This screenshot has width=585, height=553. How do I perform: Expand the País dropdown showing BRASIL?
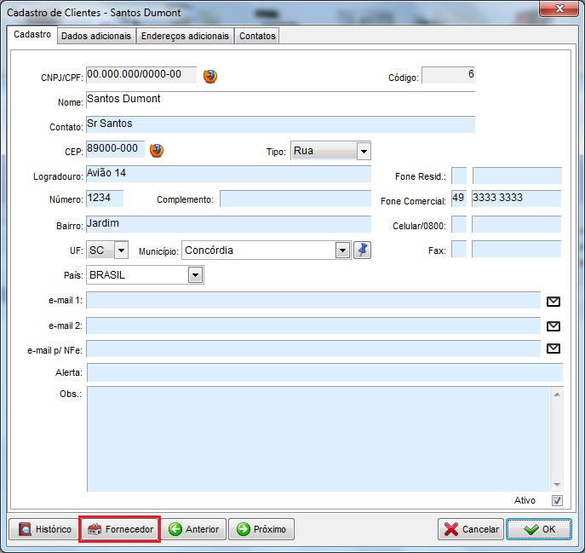tap(195, 275)
